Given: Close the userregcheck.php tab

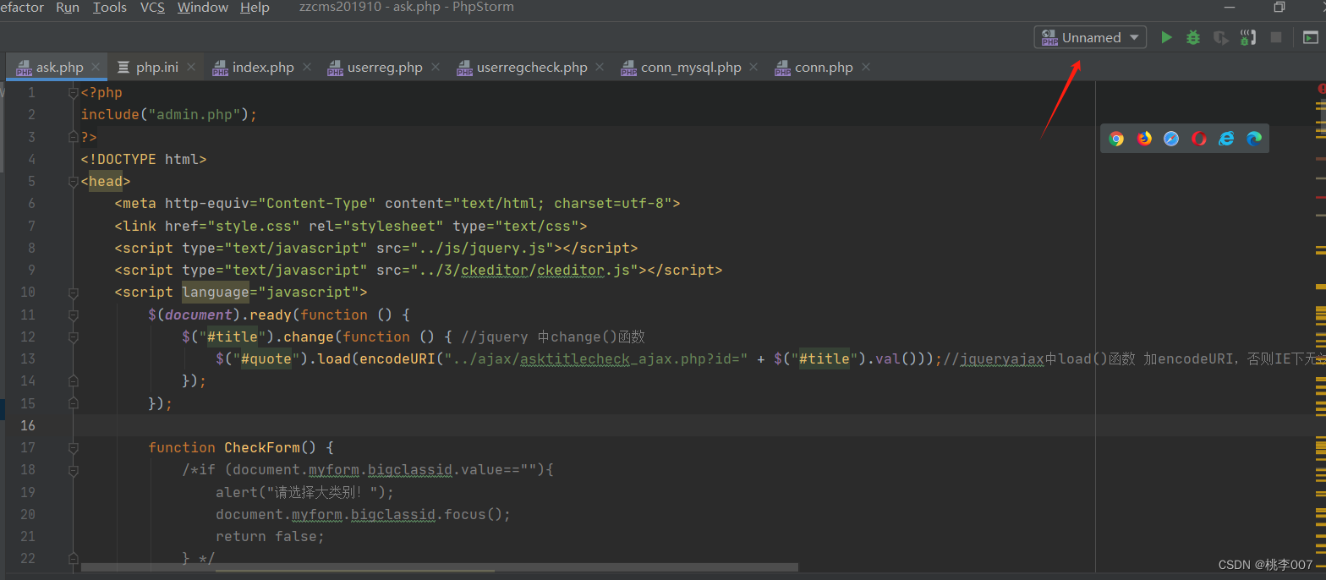Looking at the screenshot, I should (600, 67).
